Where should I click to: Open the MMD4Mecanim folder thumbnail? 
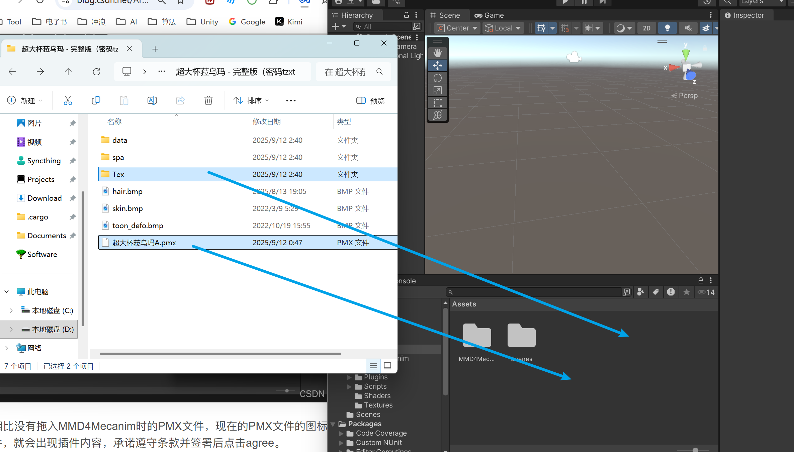point(477,336)
